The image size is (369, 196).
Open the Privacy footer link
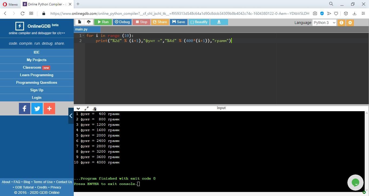click(56, 187)
